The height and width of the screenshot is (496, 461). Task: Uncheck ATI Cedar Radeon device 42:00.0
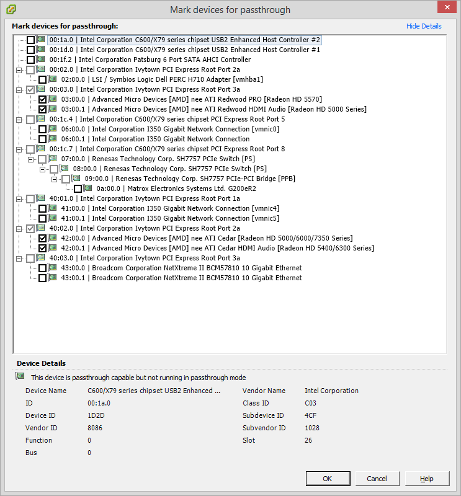pyautogui.click(x=42, y=239)
